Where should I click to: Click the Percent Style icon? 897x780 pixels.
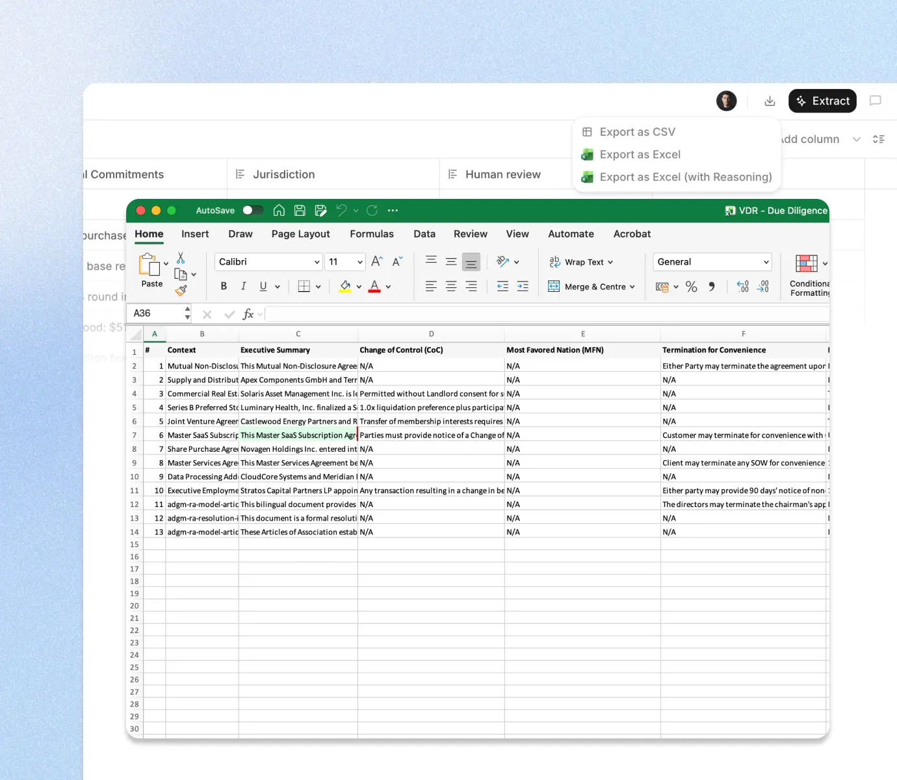(692, 287)
